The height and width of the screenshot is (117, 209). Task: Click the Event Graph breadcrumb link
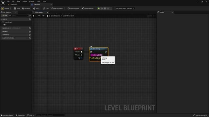[68, 16]
